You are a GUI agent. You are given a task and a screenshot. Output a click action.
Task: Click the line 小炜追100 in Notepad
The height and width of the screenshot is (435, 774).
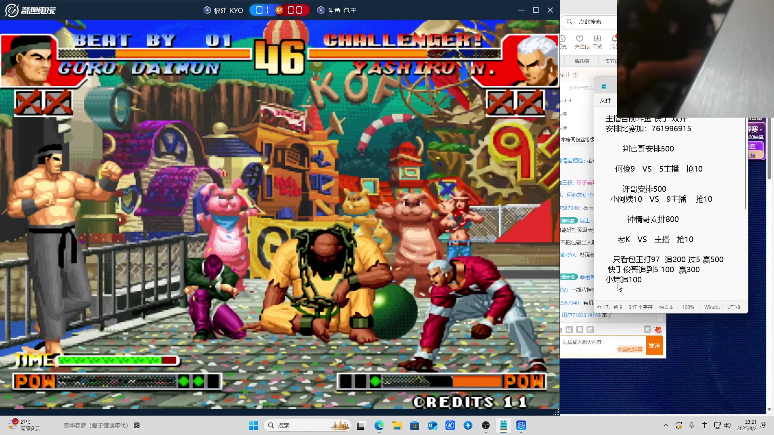click(x=623, y=280)
